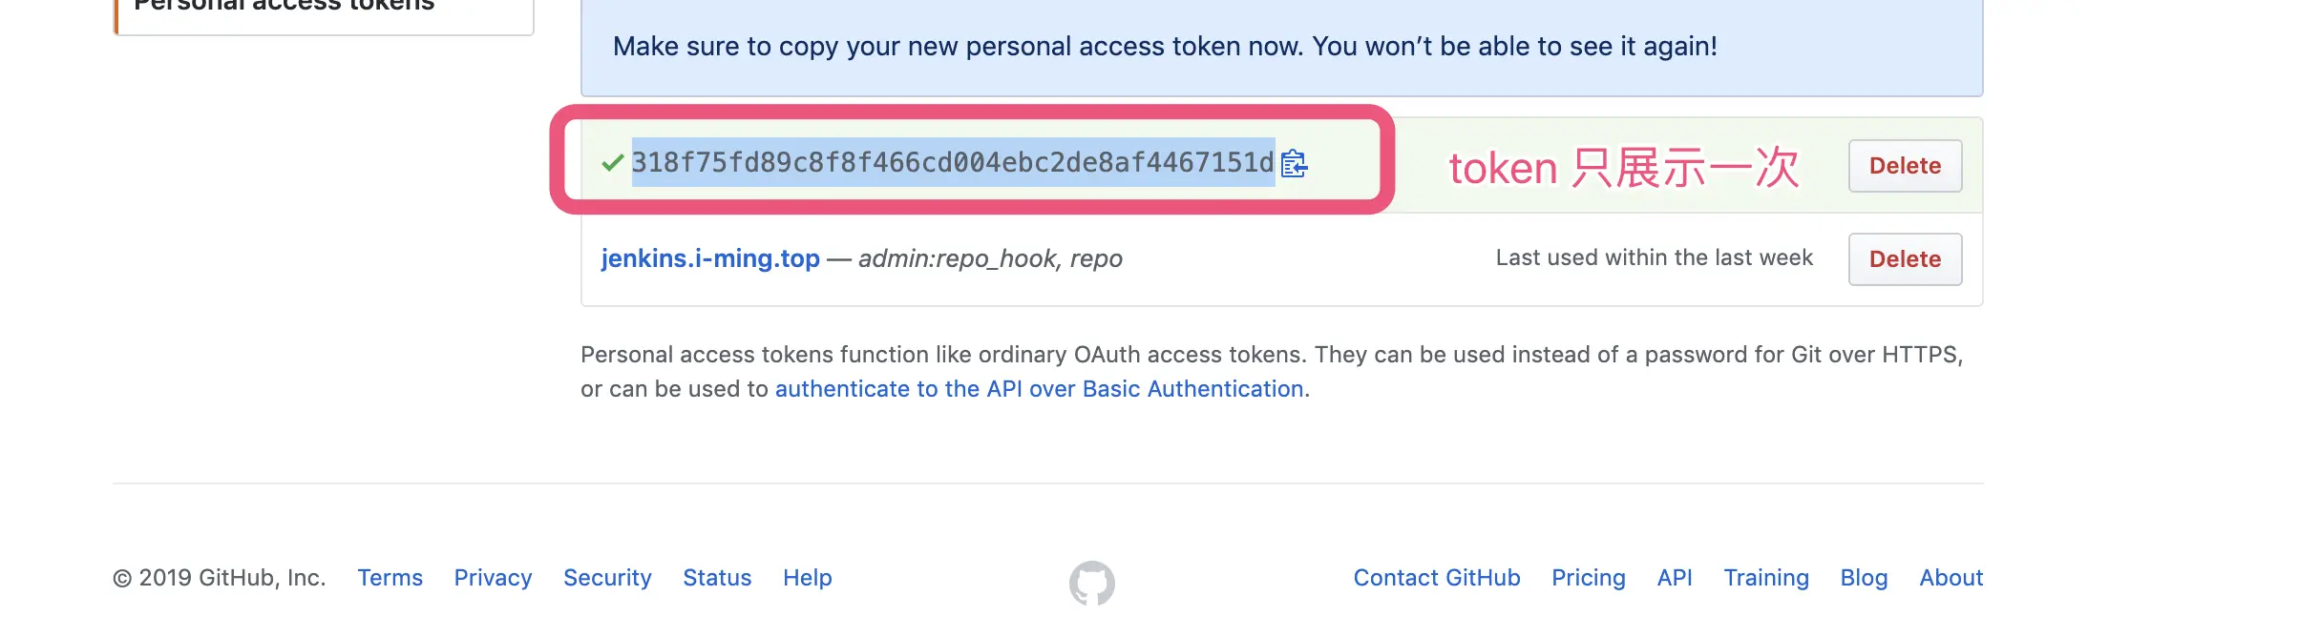
Task: Open the Security footer link
Action: [x=607, y=578]
